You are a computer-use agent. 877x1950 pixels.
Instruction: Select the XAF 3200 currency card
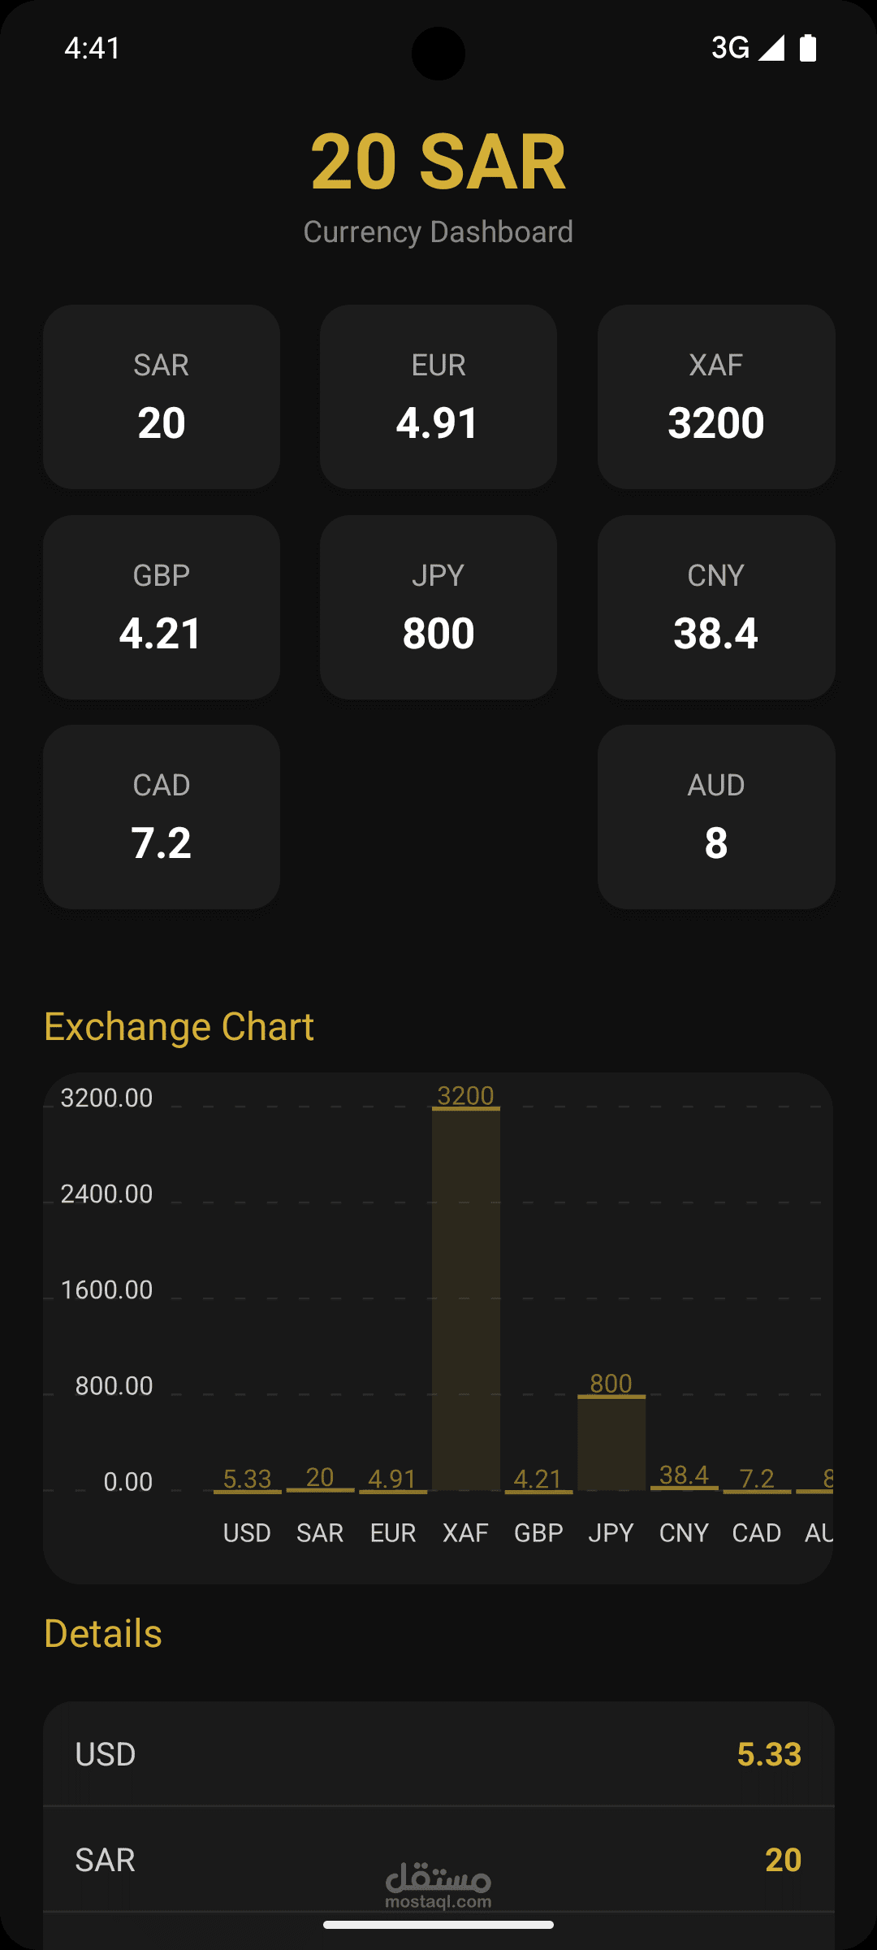(716, 396)
